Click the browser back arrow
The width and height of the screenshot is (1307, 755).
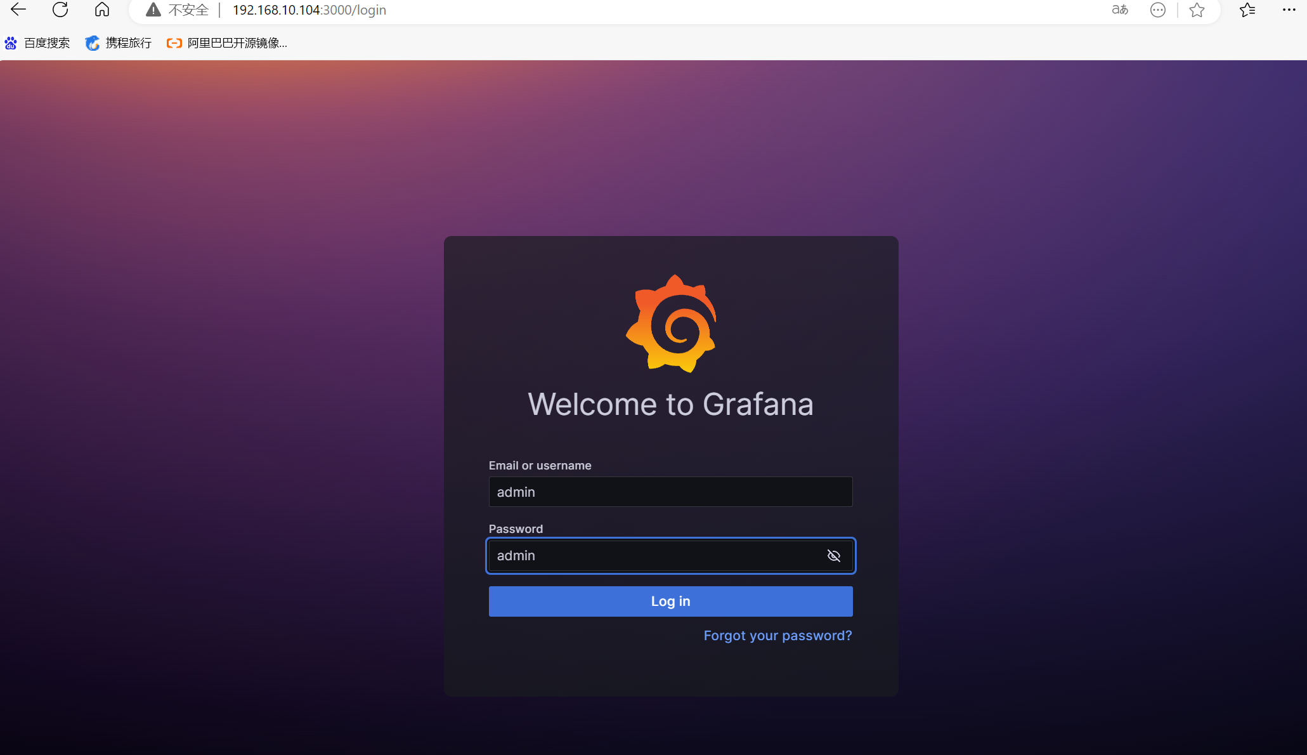click(18, 10)
